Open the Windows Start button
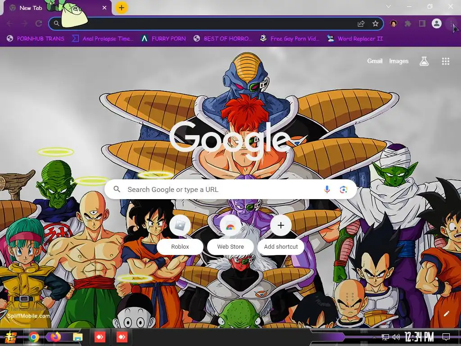The height and width of the screenshot is (346, 461). pyautogui.click(x=11, y=337)
